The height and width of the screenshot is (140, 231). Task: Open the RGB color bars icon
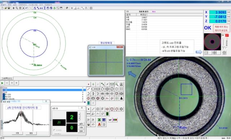point(115,120)
